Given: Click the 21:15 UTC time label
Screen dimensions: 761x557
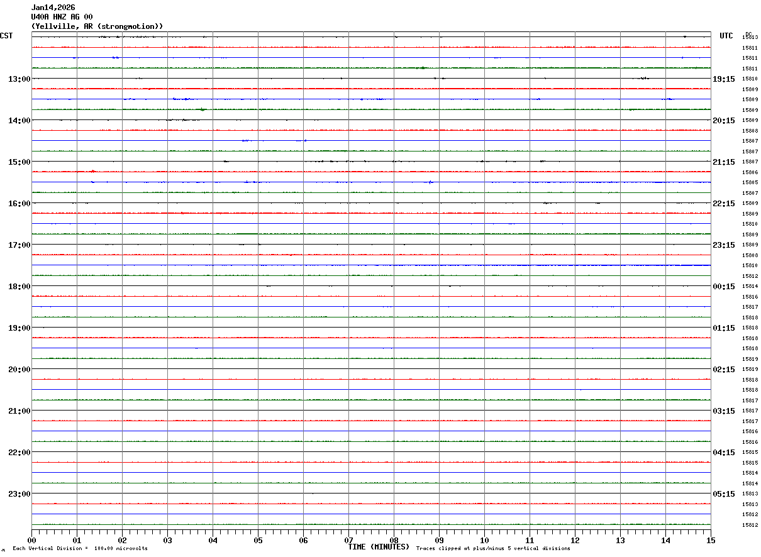Looking at the screenshot, I should 724,162.
